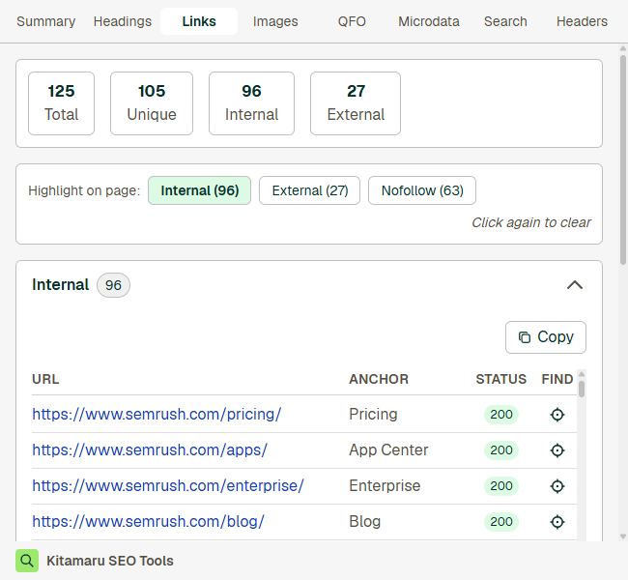
Task: Open the semrush.com/pricing/ URL
Action: [x=157, y=414]
